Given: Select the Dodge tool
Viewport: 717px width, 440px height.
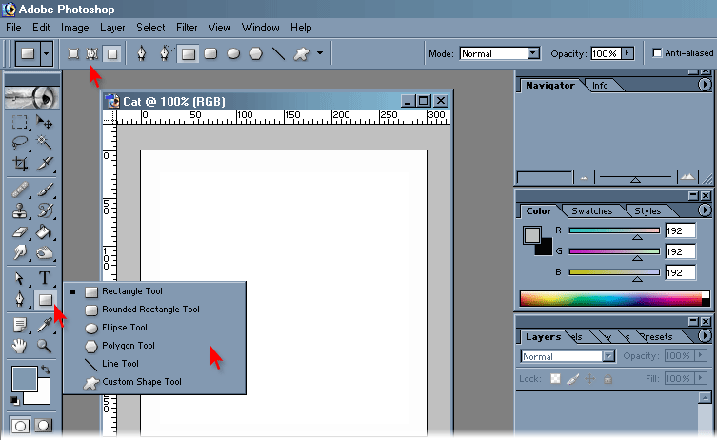Looking at the screenshot, I should tap(45, 252).
